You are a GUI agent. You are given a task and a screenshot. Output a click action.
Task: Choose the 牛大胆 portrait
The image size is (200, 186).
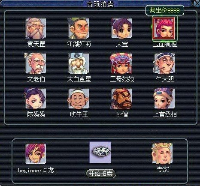[164, 63]
